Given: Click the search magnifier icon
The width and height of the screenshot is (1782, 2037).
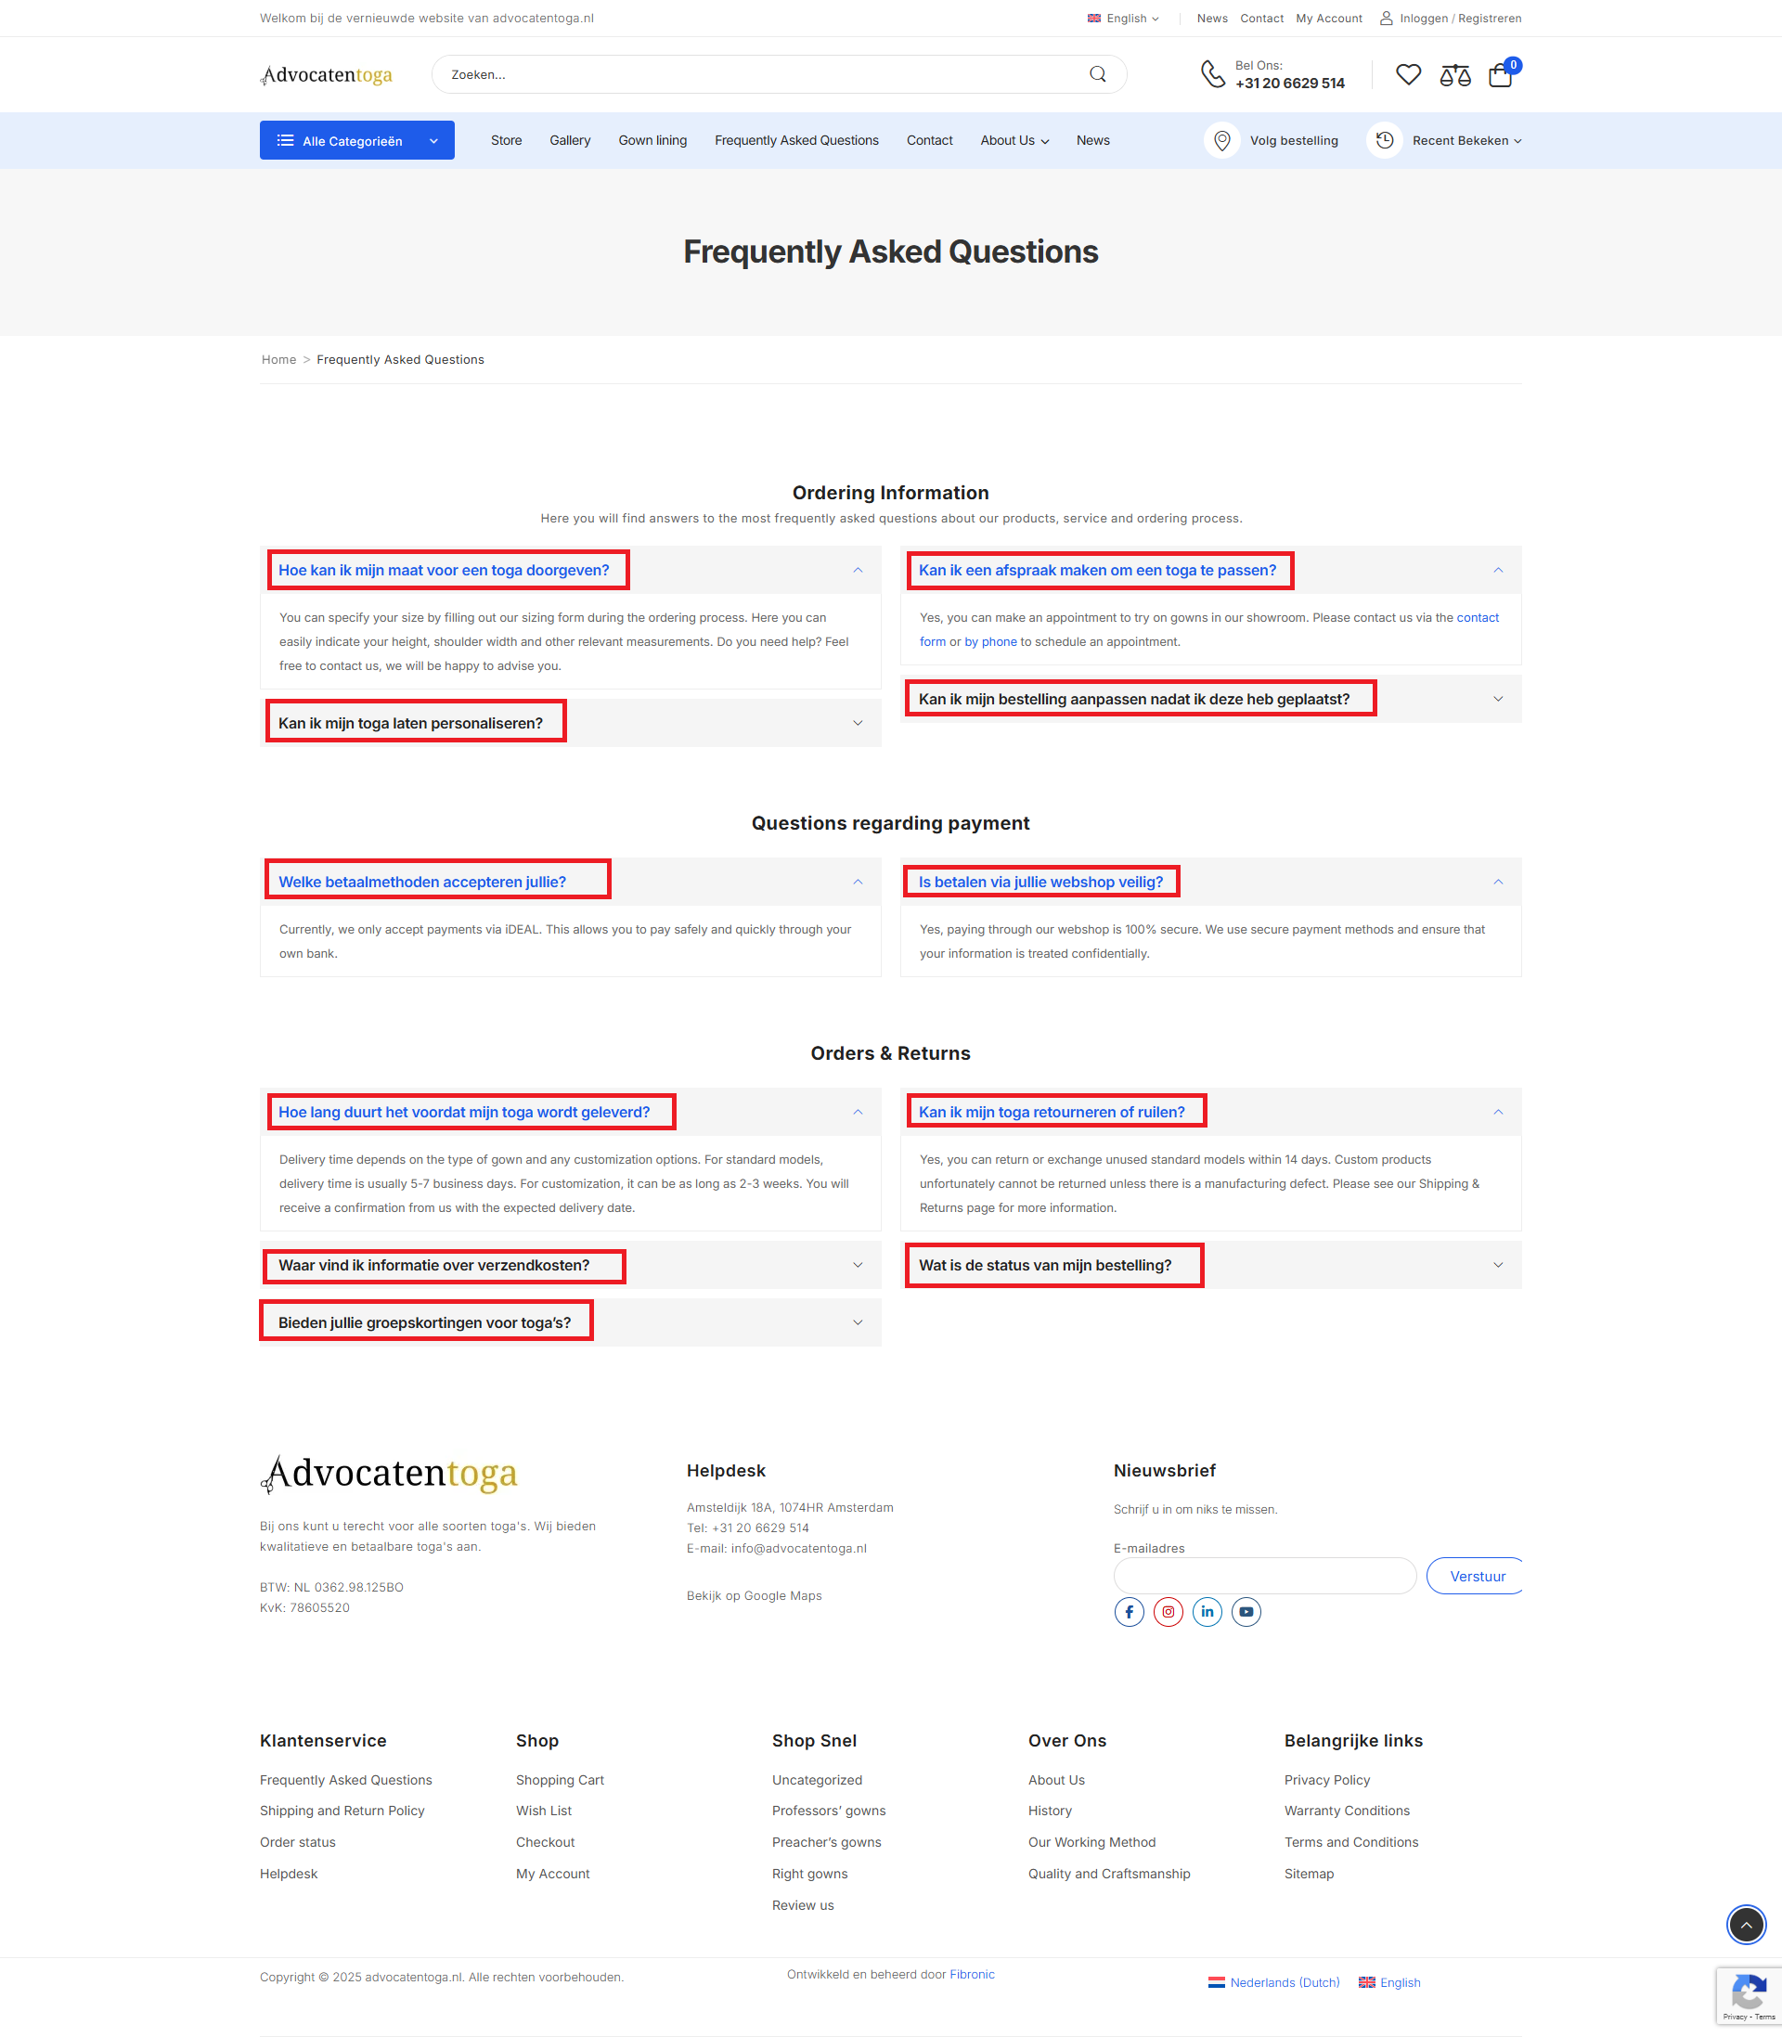Looking at the screenshot, I should [x=1097, y=74].
